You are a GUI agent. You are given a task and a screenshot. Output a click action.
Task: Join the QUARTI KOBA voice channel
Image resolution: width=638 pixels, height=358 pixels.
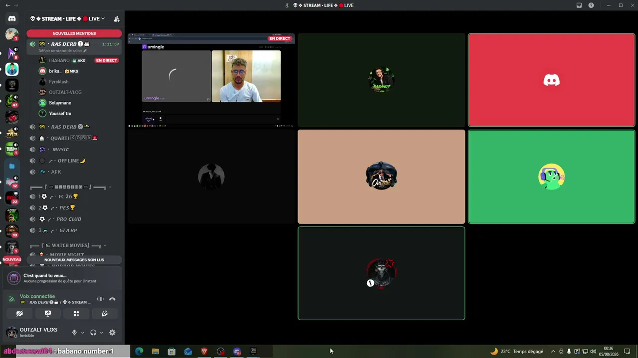[74, 138]
